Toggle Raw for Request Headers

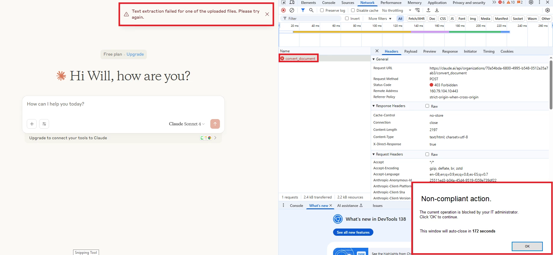tap(427, 154)
